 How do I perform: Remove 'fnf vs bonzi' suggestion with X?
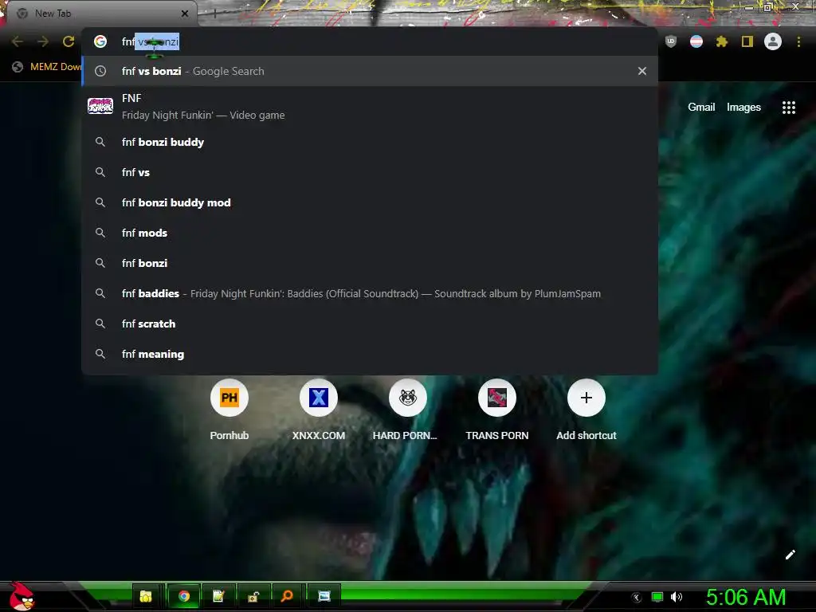click(642, 71)
